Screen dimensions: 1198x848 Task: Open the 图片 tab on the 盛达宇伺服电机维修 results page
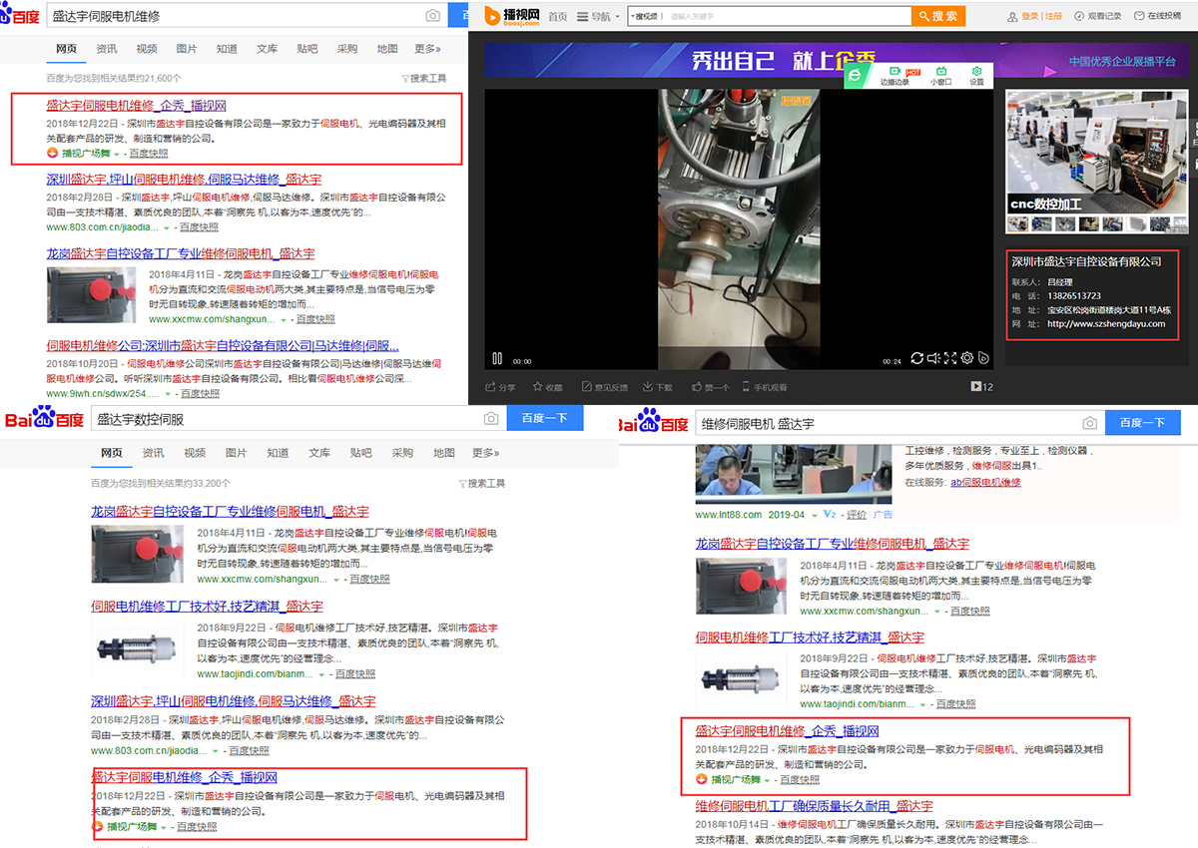[x=187, y=49]
